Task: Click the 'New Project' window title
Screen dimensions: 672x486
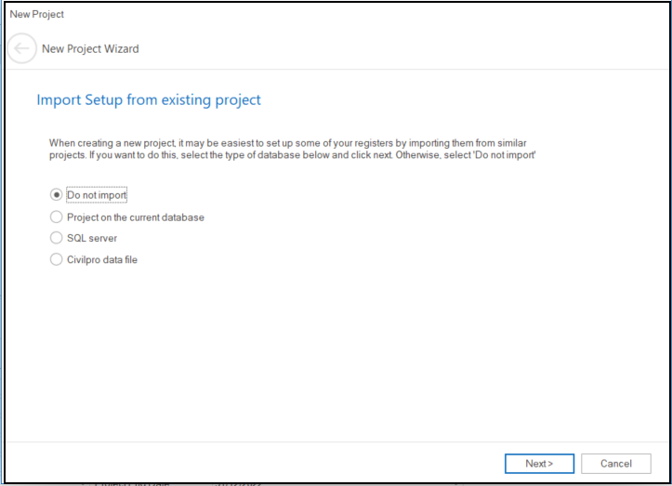Action: 37,15
